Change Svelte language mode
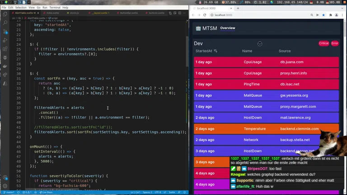 pyautogui.click(x=172, y=192)
